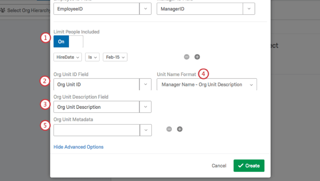
Task: Expand the Org Unit Metadata dropdown arrow
Action: tap(145, 130)
